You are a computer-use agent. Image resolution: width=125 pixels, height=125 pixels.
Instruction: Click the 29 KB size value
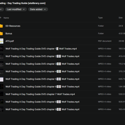(121, 41)
